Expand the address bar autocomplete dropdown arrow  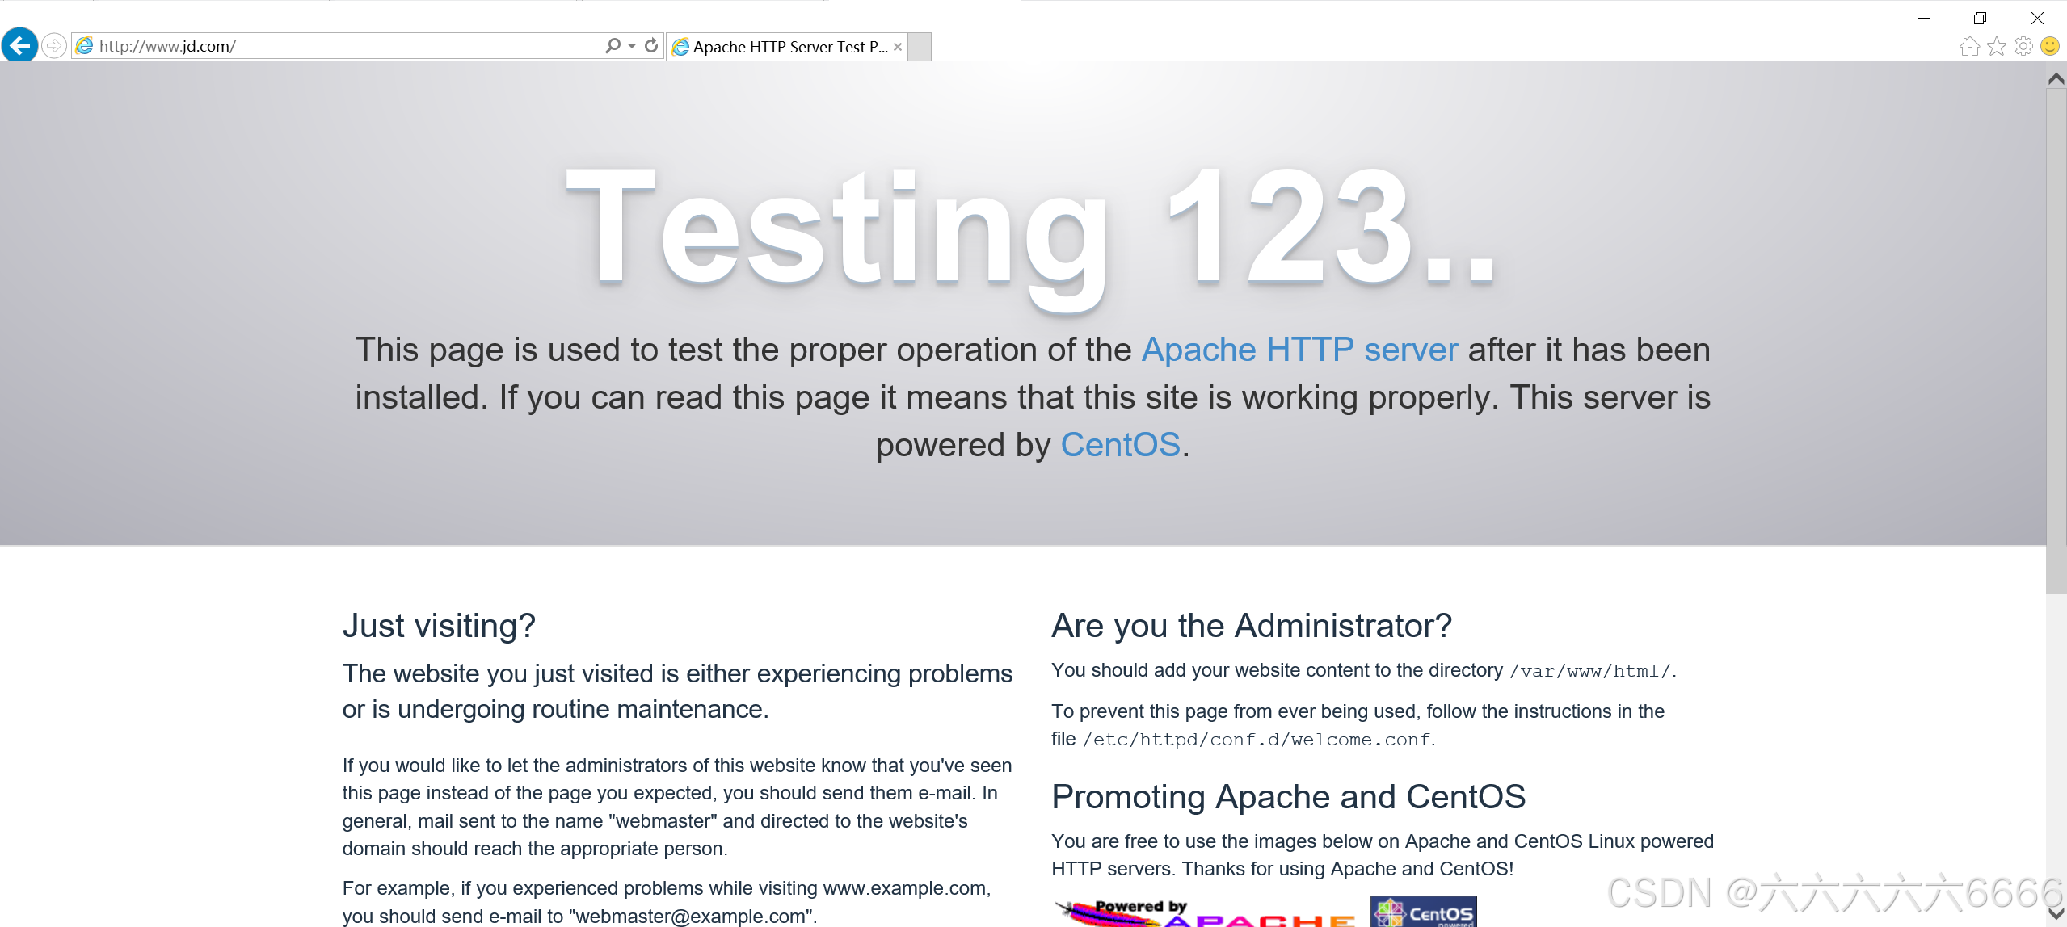click(632, 46)
